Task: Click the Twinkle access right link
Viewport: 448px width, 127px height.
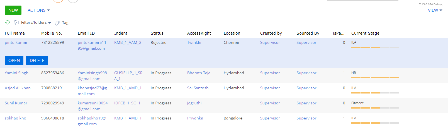Action: pos(194,42)
